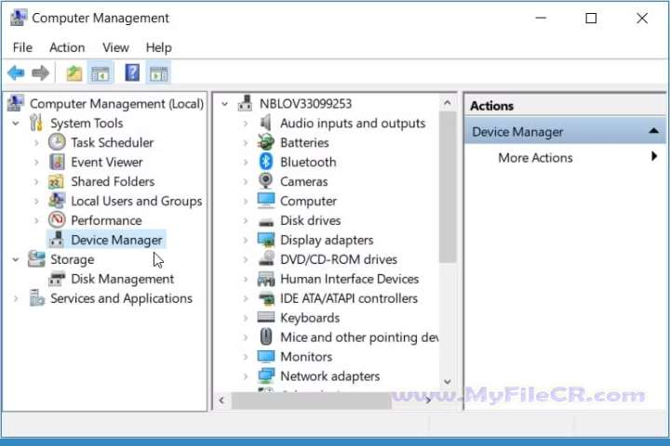Select Local Users and Groups label
Screen dimensions: 670x446
(x=136, y=201)
